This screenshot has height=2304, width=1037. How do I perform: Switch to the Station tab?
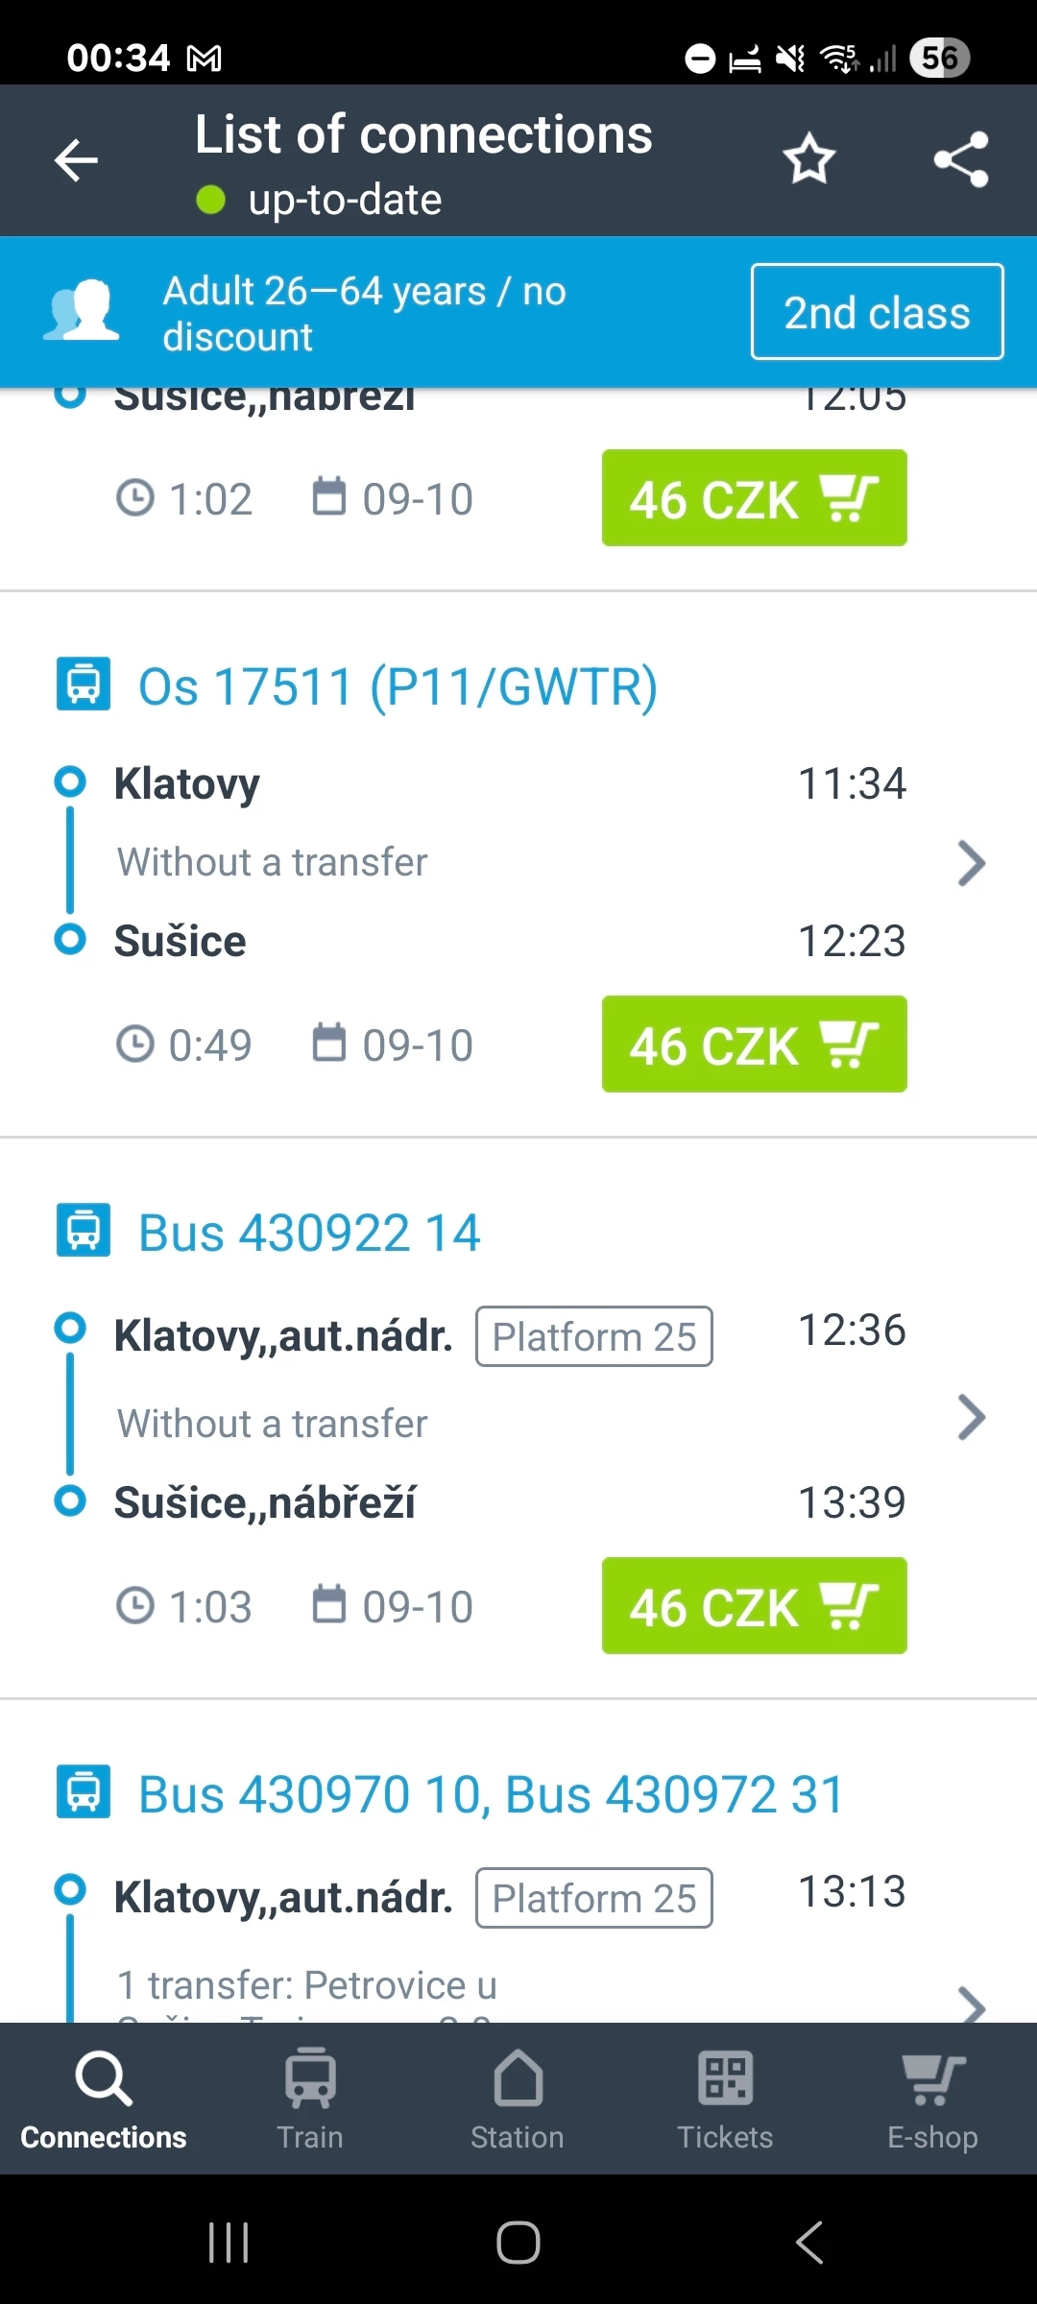click(x=518, y=2098)
